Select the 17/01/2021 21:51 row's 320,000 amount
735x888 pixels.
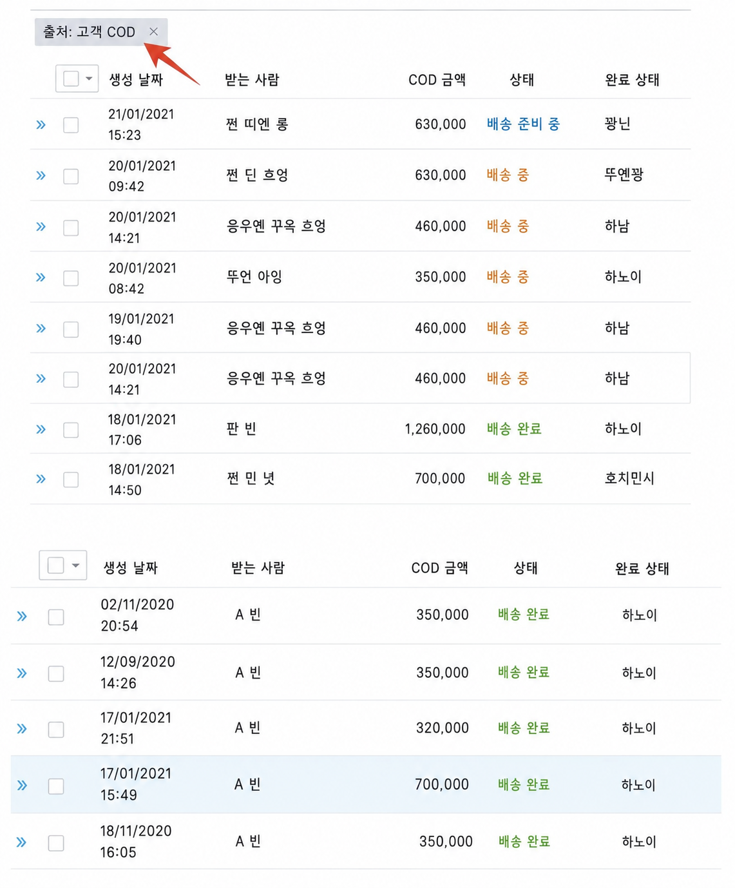click(442, 728)
